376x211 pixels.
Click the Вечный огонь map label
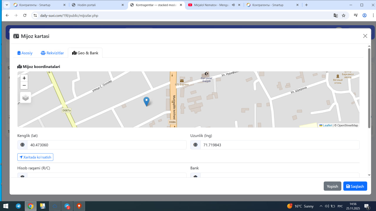coord(338,81)
